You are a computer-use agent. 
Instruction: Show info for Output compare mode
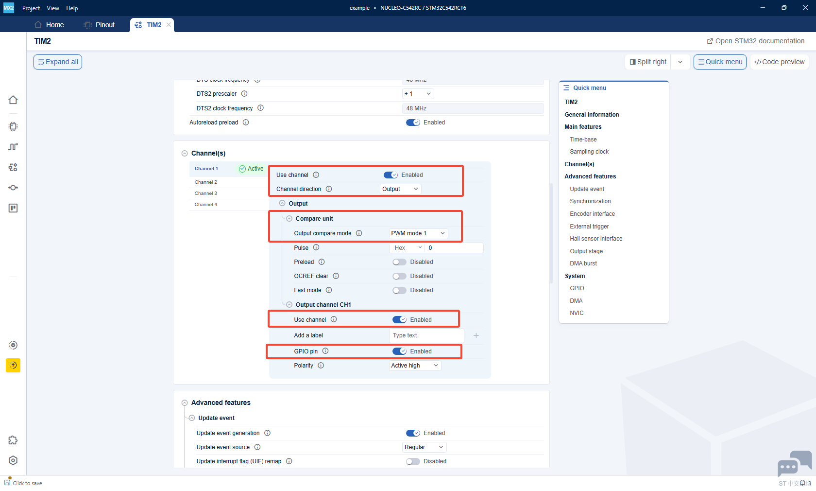359,233
